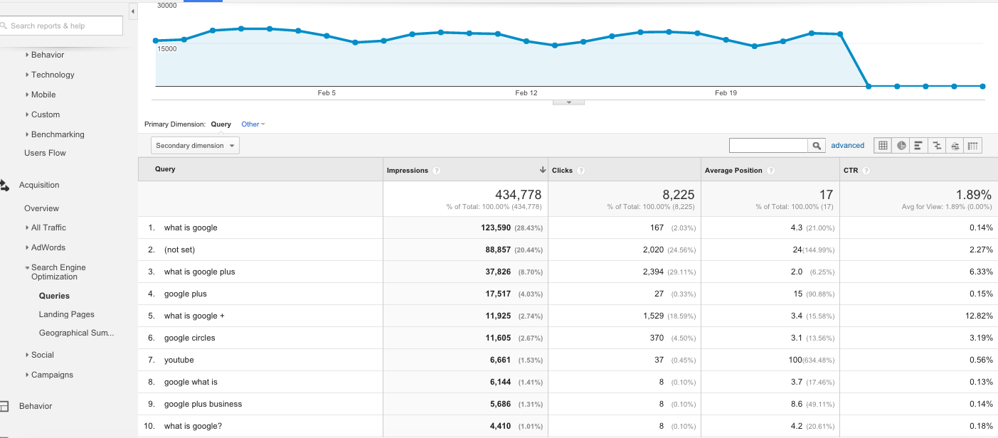Open the Acquisition Overview report
The image size is (998, 438).
coord(41,208)
